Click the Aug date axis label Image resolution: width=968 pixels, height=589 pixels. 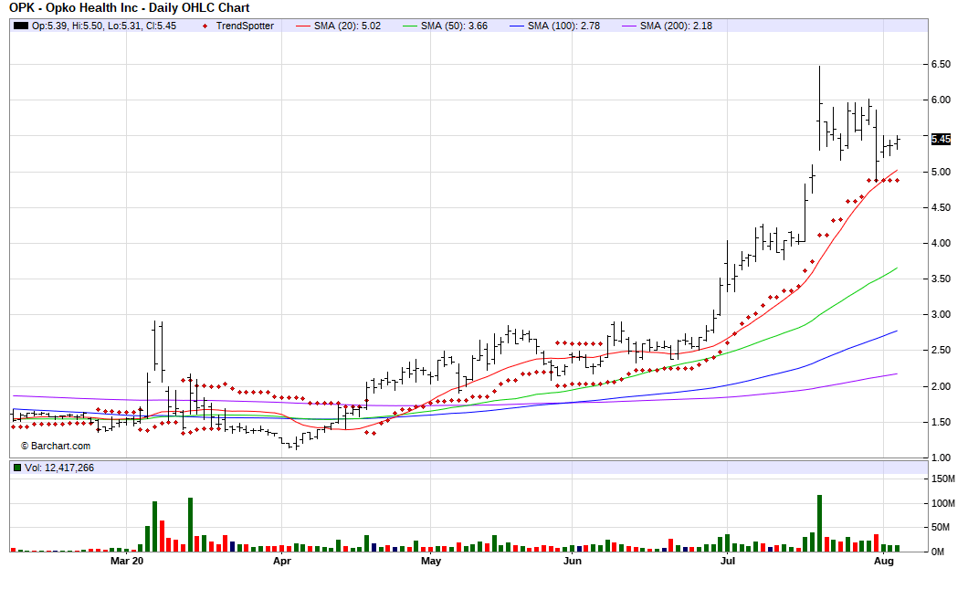coord(884,561)
